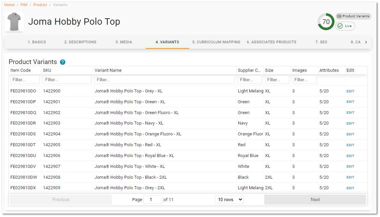The height and width of the screenshot is (217, 380).
Task: Click SKU 1422905 cell
Action: click(x=52, y=145)
